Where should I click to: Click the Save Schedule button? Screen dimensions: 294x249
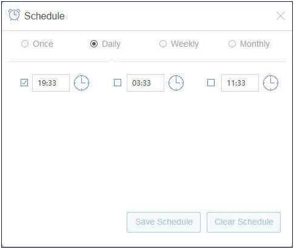coord(164,222)
